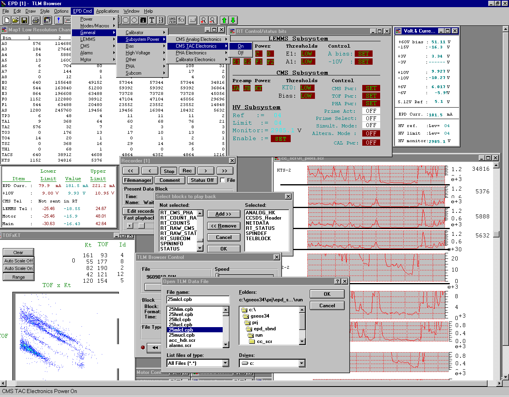The image size is (509, 397).
Task: Click the green up arrow icon
Action: (224, 20)
